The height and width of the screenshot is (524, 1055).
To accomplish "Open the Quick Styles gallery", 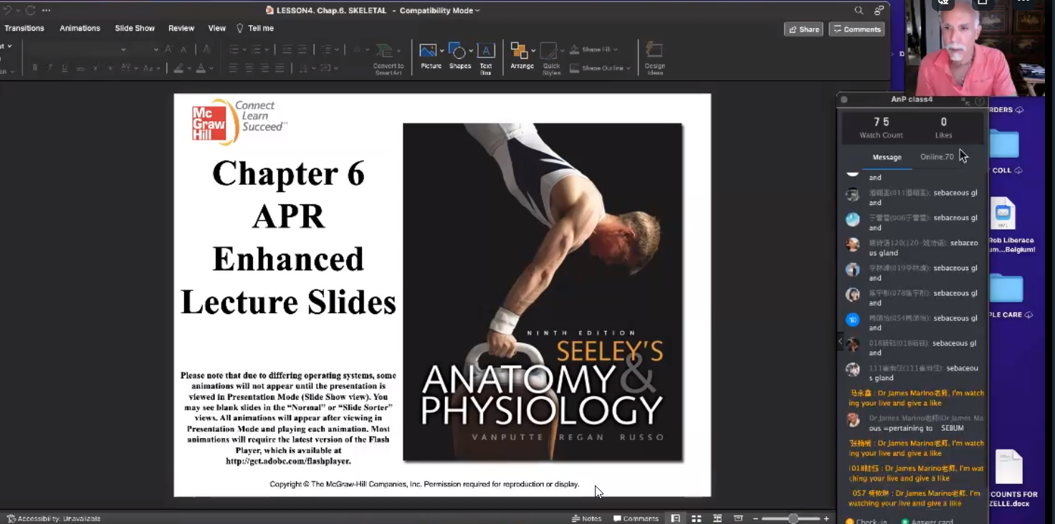I will (x=550, y=52).
